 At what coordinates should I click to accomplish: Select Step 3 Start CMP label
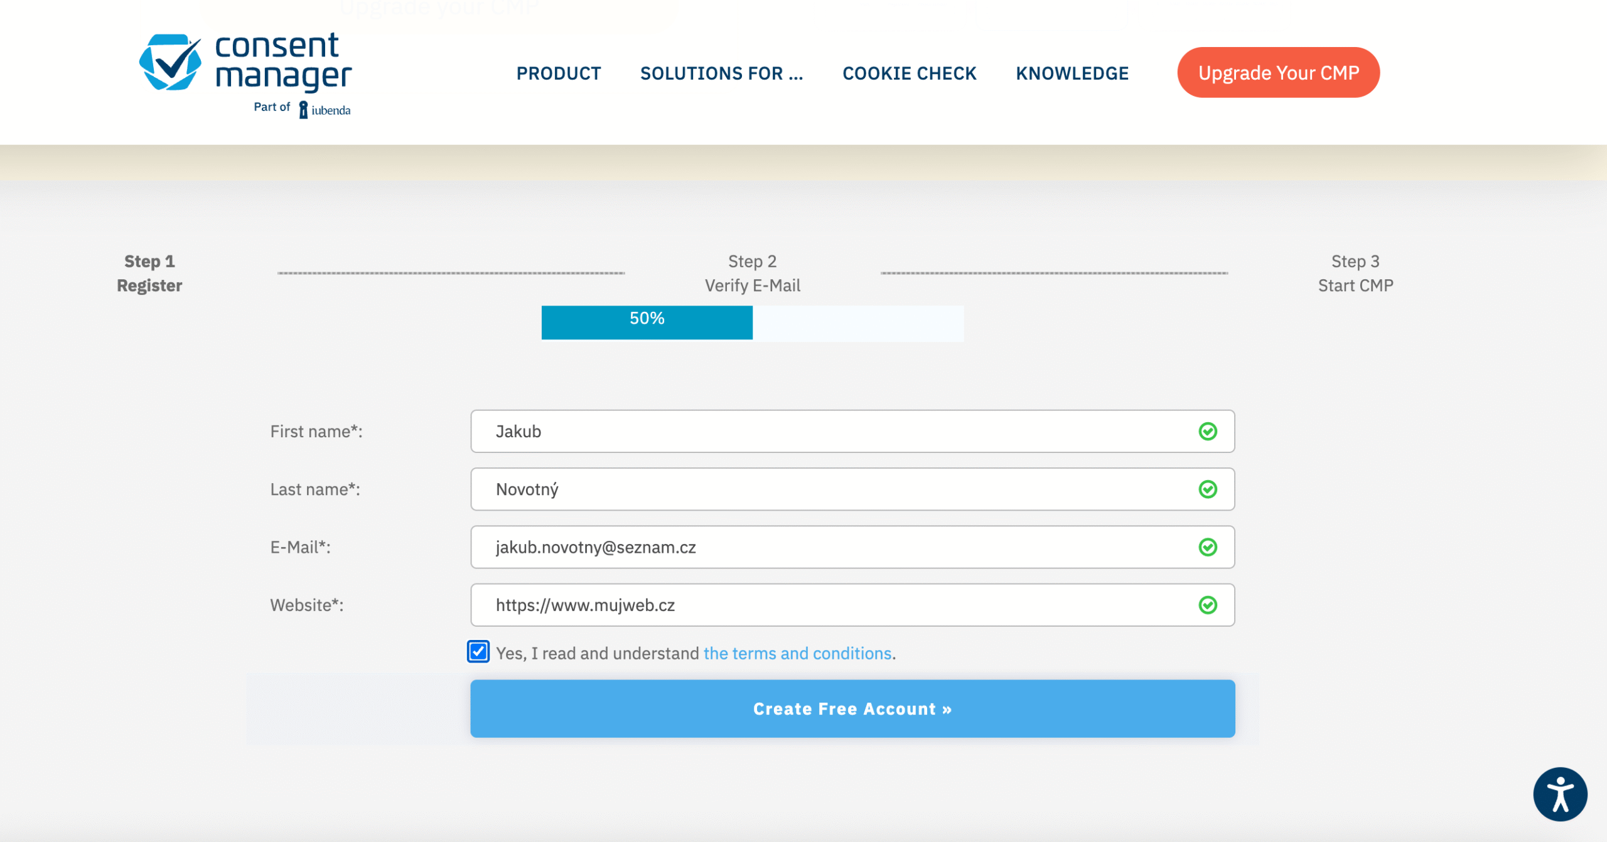pos(1355,274)
